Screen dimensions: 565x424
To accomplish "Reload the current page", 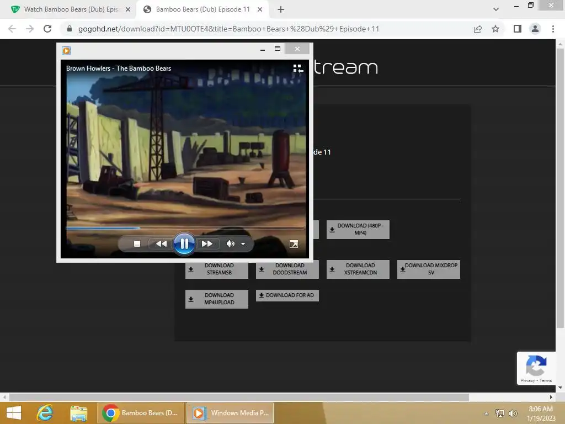I will click(47, 29).
